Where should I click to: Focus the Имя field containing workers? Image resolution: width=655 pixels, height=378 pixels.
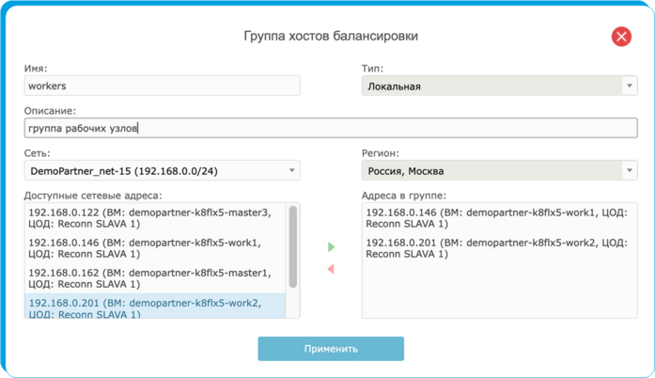tap(162, 86)
